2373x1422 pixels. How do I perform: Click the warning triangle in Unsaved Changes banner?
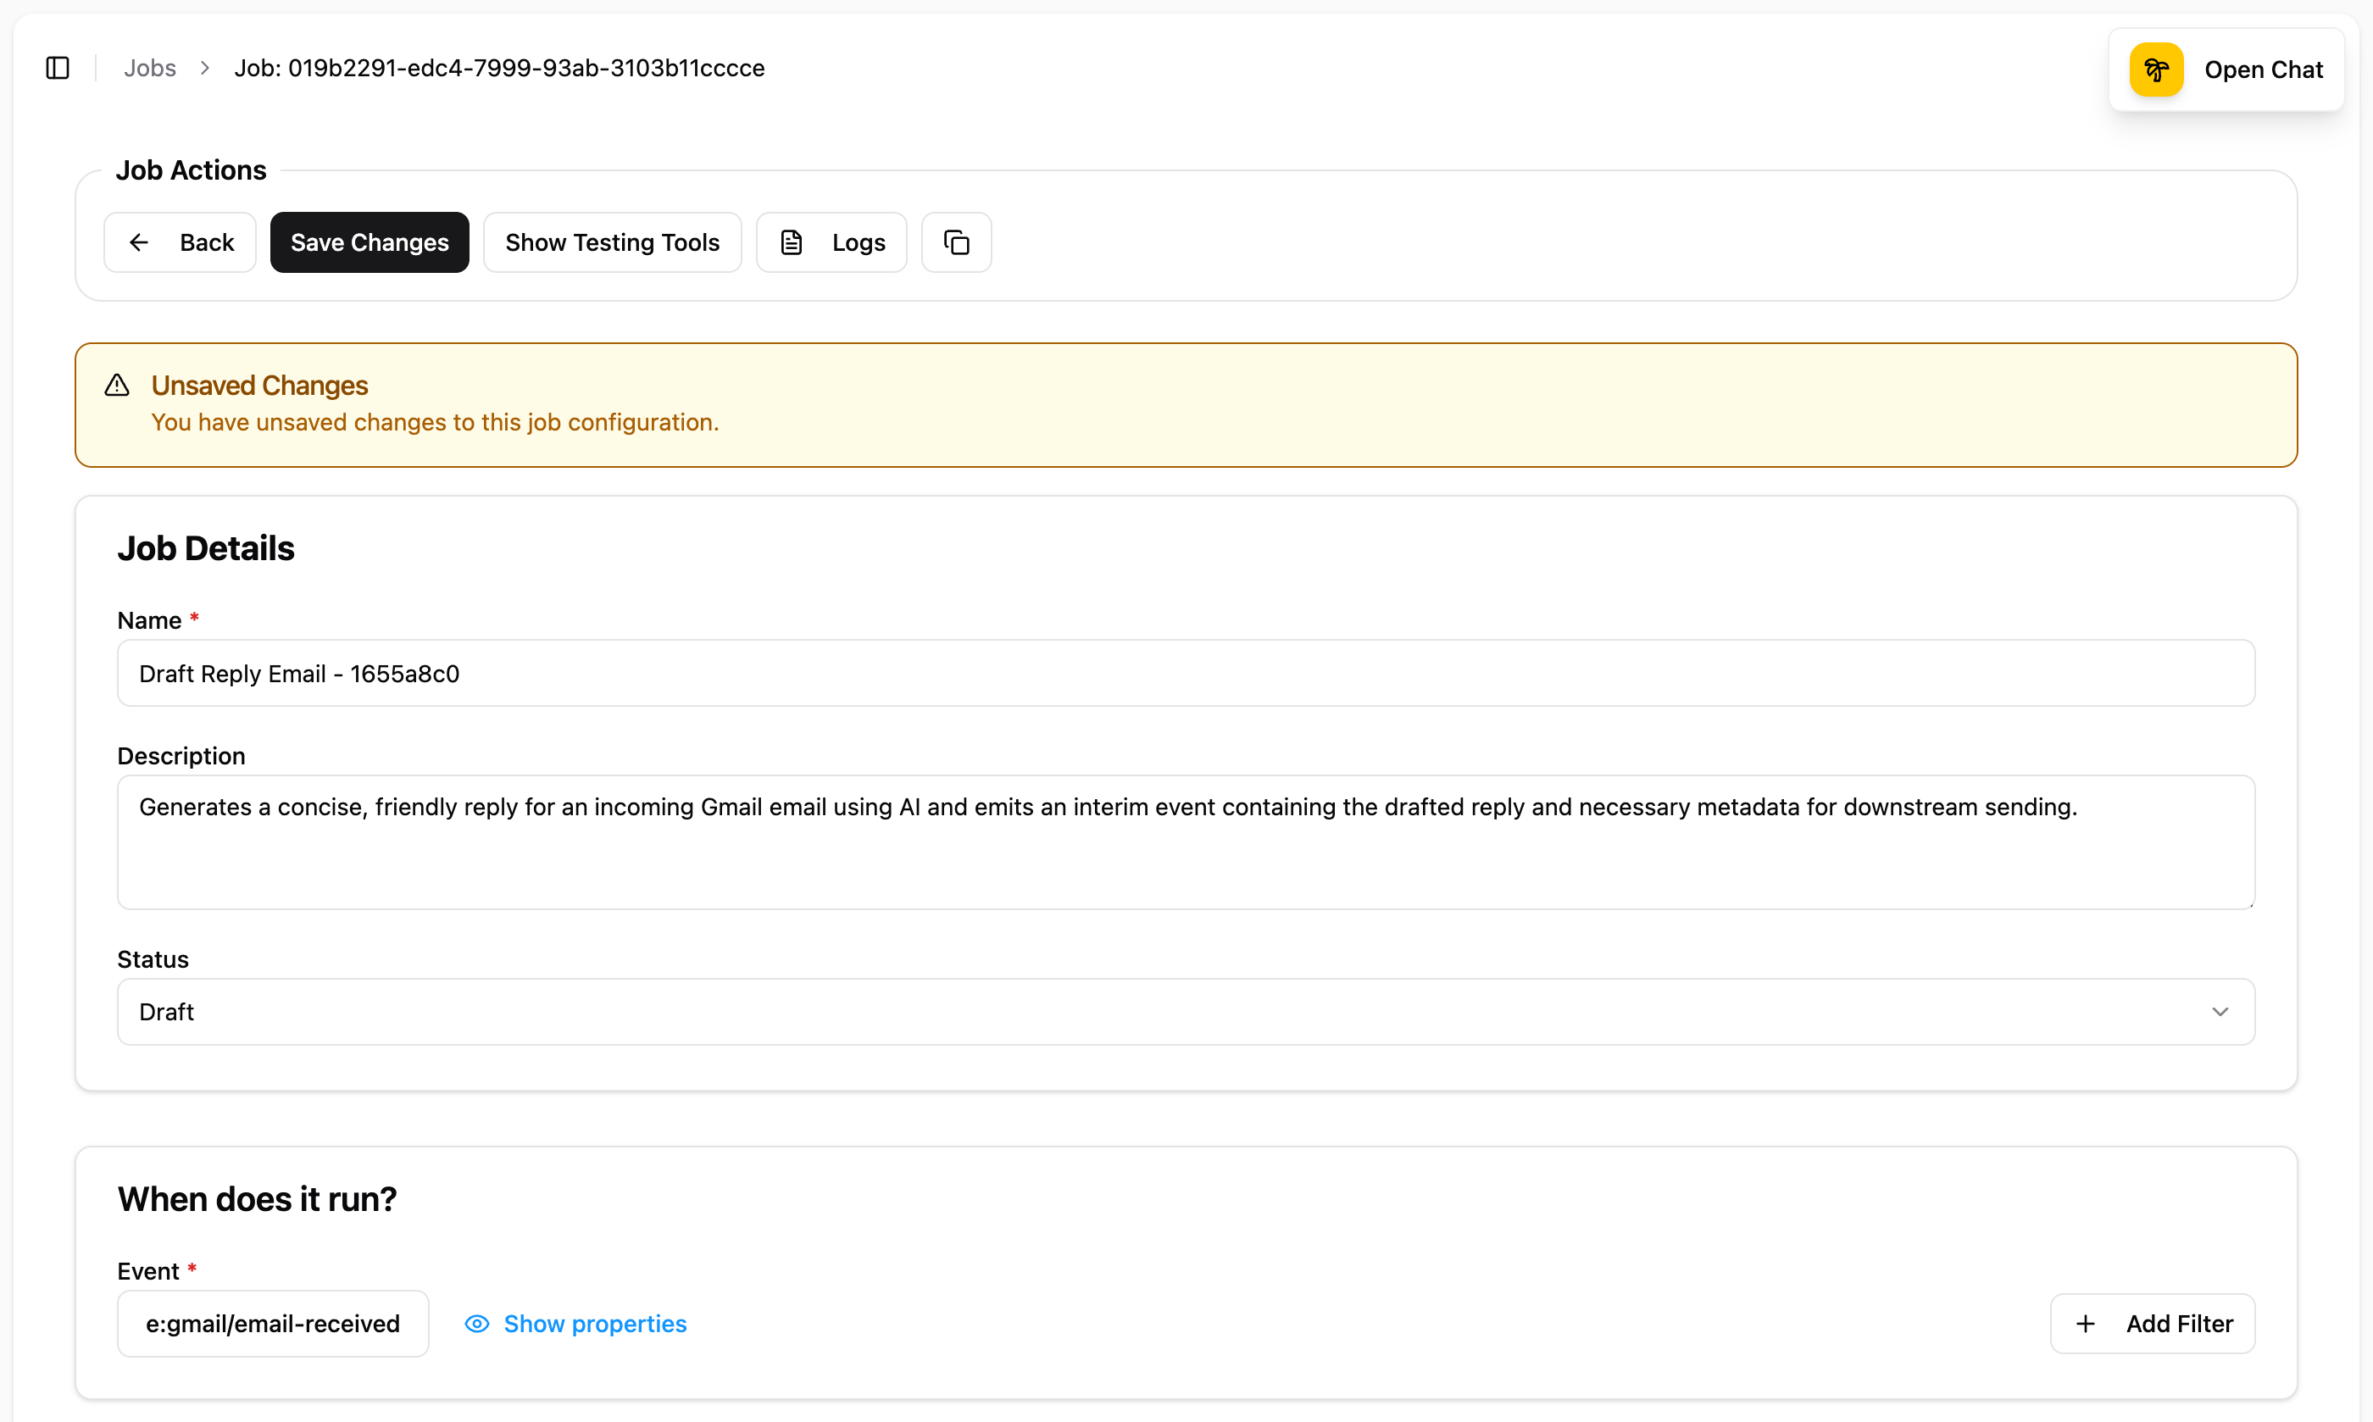point(116,384)
